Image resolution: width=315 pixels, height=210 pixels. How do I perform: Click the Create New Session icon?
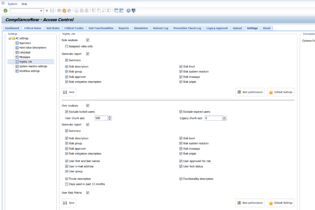[116, 11]
